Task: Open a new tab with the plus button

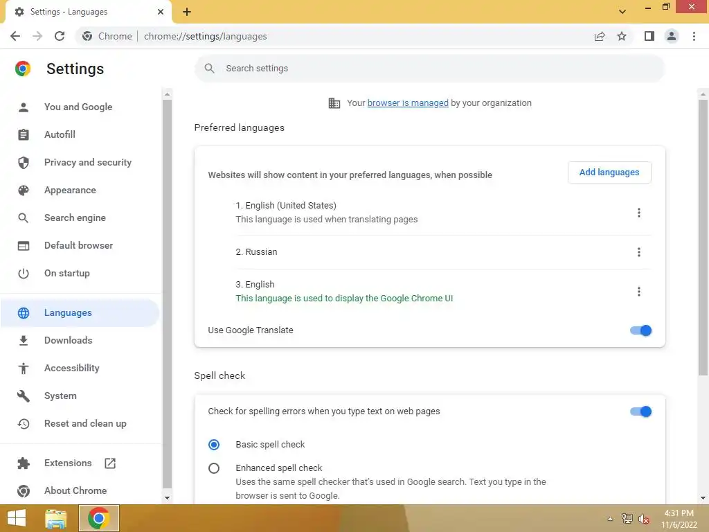Action: [187, 12]
